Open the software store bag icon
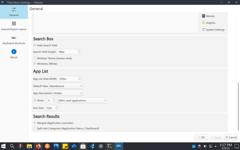The width and height of the screenshot is (240, 150). pyautogui.click(x=83, y=146)
